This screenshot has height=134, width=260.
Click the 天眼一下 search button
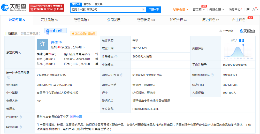point(154,10)
